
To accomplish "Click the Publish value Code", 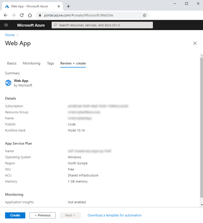I will 72,124.
